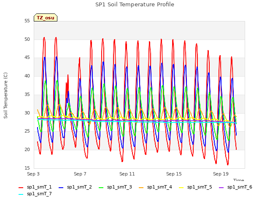This screenshot has height=202, width=270.
Task: Click the Sep 19 x-axis tick label
Action: 221,174
